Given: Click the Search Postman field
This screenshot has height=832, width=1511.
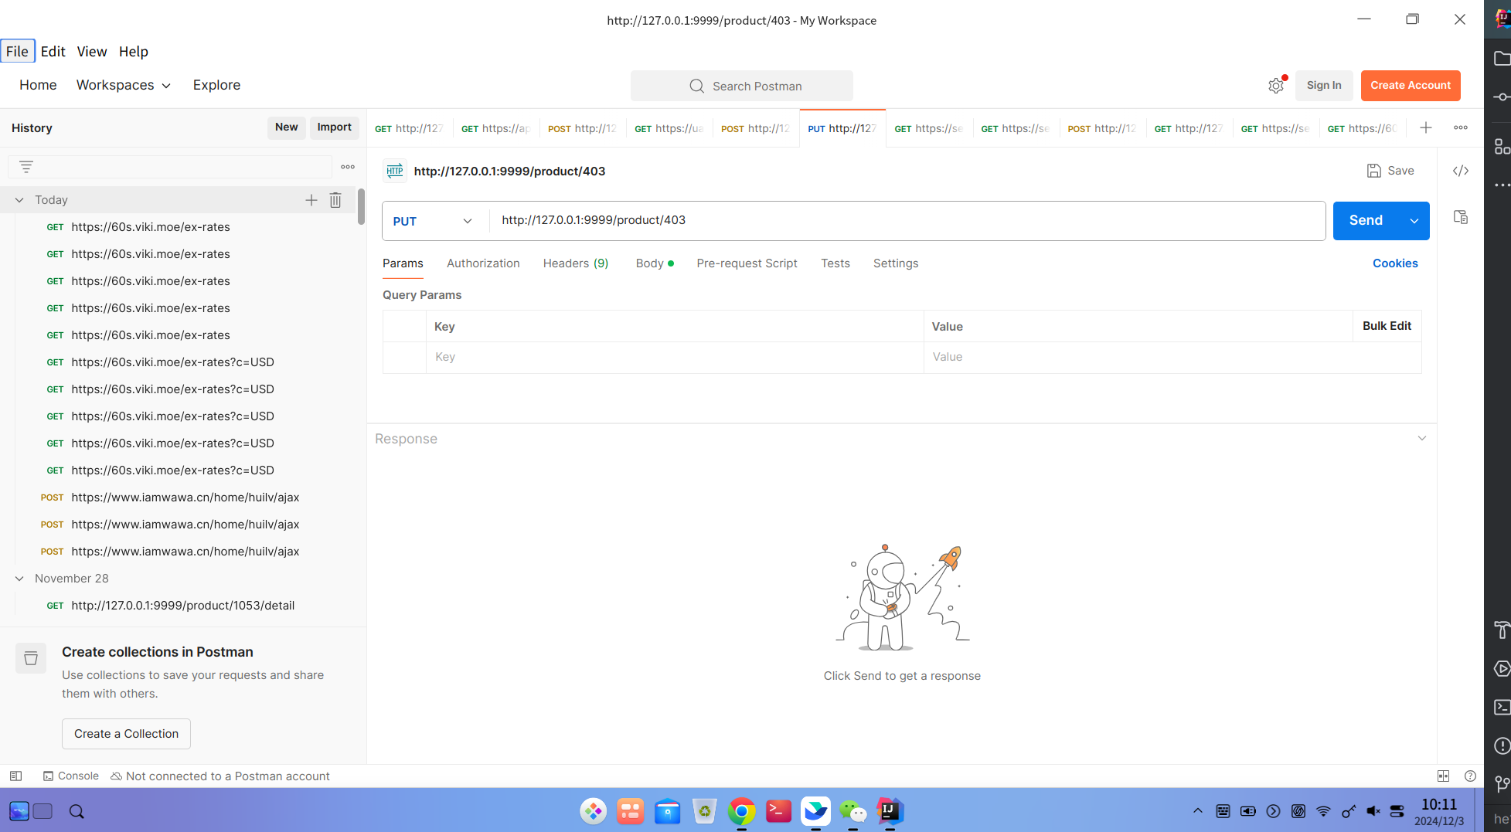Looking at the screenshot, I should (x=742, y=86).
